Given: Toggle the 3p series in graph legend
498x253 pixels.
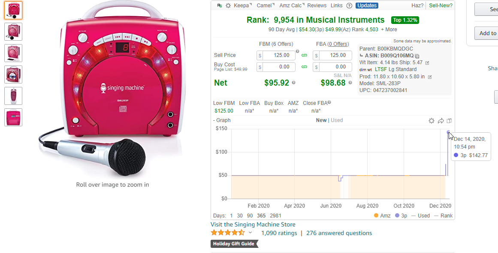Looking at the screenshot, I should point(401,216).
